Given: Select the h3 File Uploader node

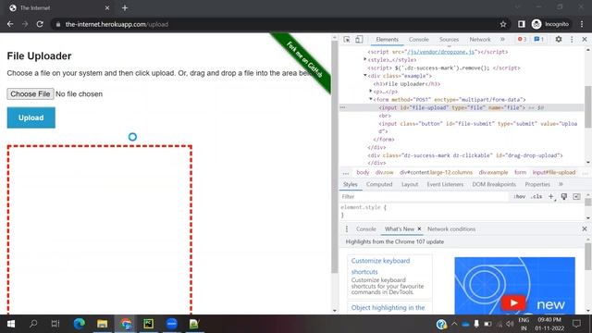Looking at the screenshot, I should point(407,84).
